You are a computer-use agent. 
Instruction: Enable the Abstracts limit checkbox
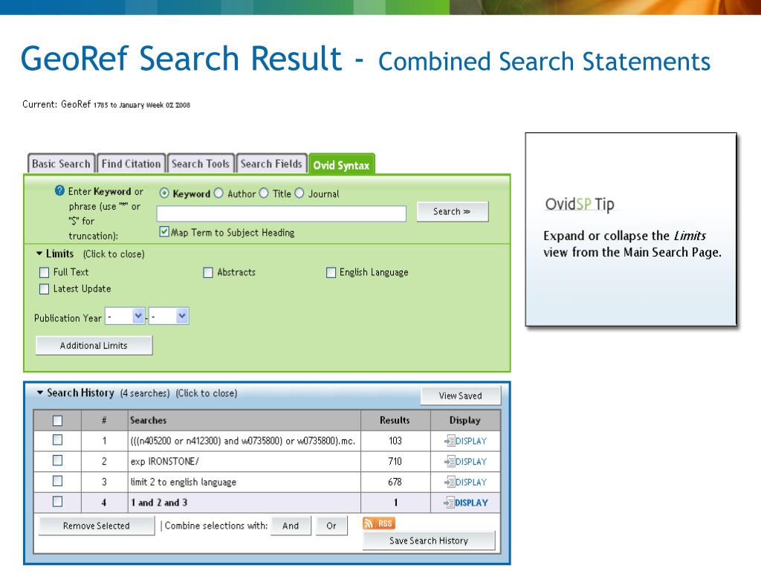[x=208, y=272]
